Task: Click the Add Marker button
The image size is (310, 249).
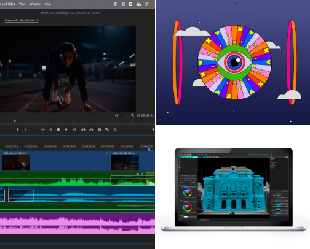Action: point(17,129)
